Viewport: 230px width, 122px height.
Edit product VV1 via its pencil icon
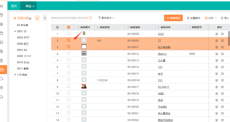217,80
